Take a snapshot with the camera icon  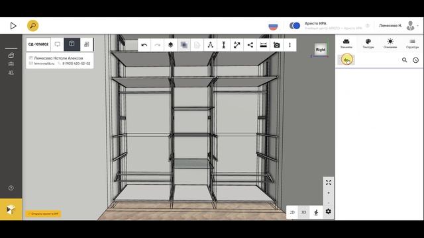277,45
